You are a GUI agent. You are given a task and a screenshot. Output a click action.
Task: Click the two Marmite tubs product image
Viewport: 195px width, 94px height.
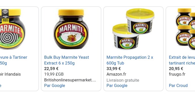(x=133, y=29)
